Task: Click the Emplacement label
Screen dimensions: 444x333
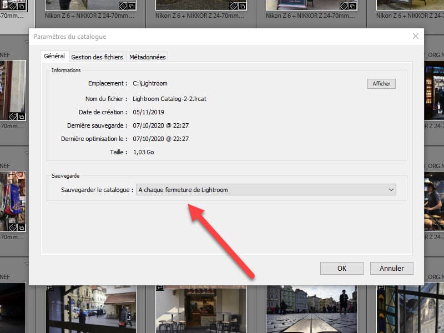Action: (108, 83)
